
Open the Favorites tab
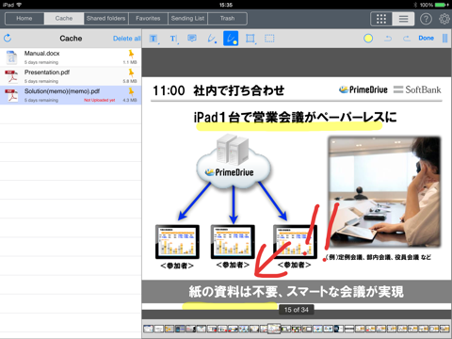(x=148, y=19)
